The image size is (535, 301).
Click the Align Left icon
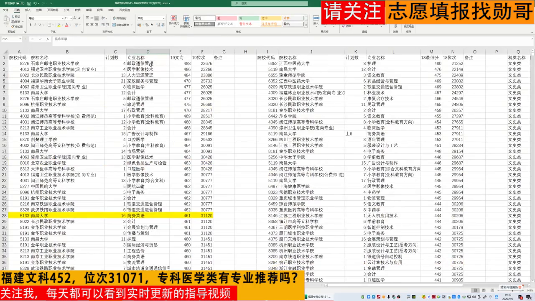click(87, 25)
